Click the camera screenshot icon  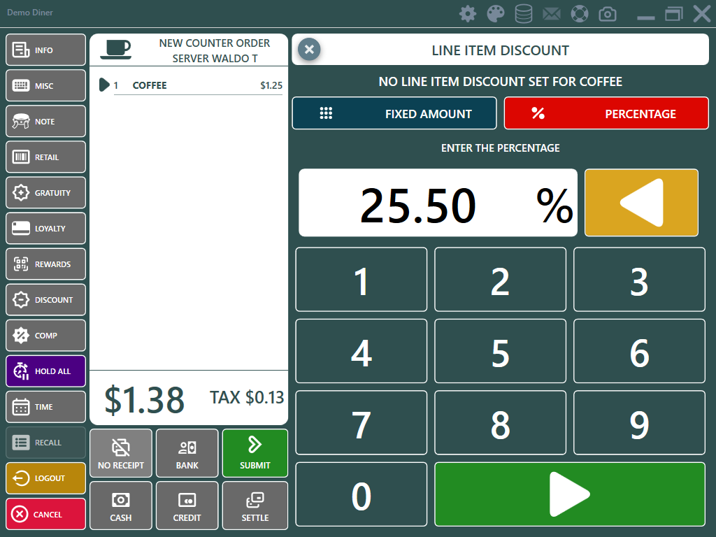point(608,13)
